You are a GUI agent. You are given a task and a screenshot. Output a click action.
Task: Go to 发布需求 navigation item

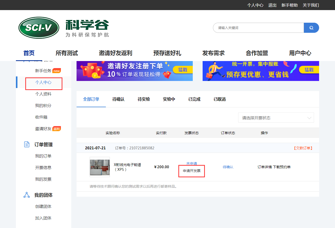click(213, 53)
